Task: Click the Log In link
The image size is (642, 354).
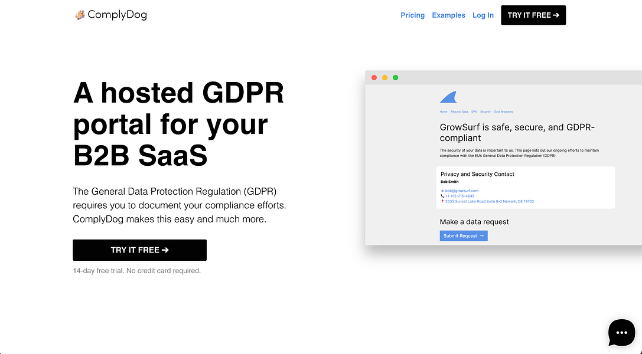Action: pyautogui.click(x=483, y=15)
